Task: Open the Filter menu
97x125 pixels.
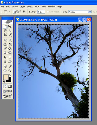Action: click(x=37, y=7)
